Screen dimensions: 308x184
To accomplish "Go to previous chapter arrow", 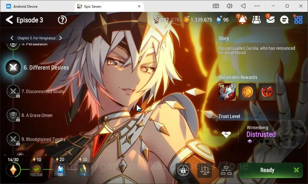I will (12, 38).
